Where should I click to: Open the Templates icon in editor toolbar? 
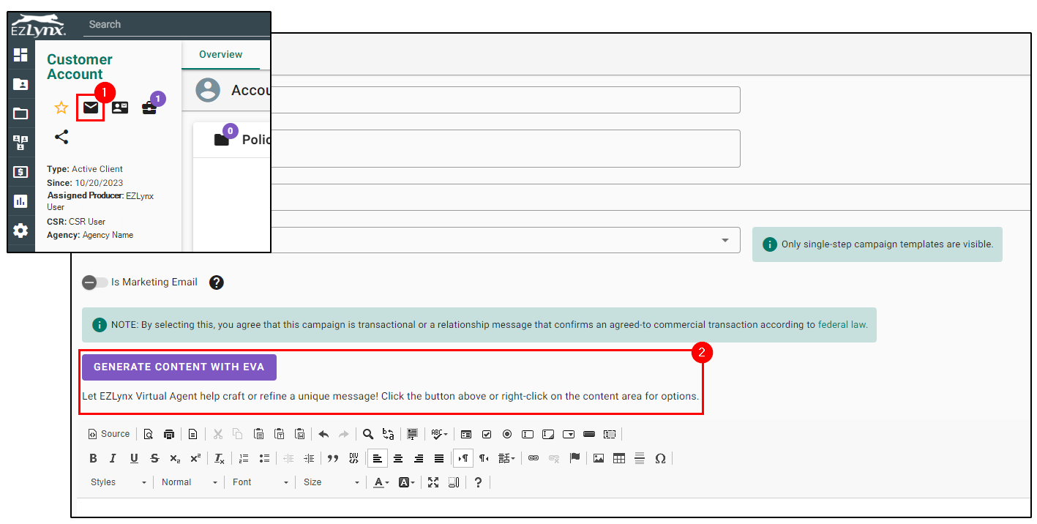[x=192, y=434]
